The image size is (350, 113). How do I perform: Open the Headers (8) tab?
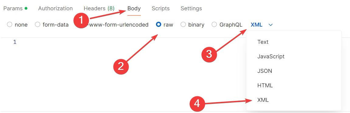point(99,8)
